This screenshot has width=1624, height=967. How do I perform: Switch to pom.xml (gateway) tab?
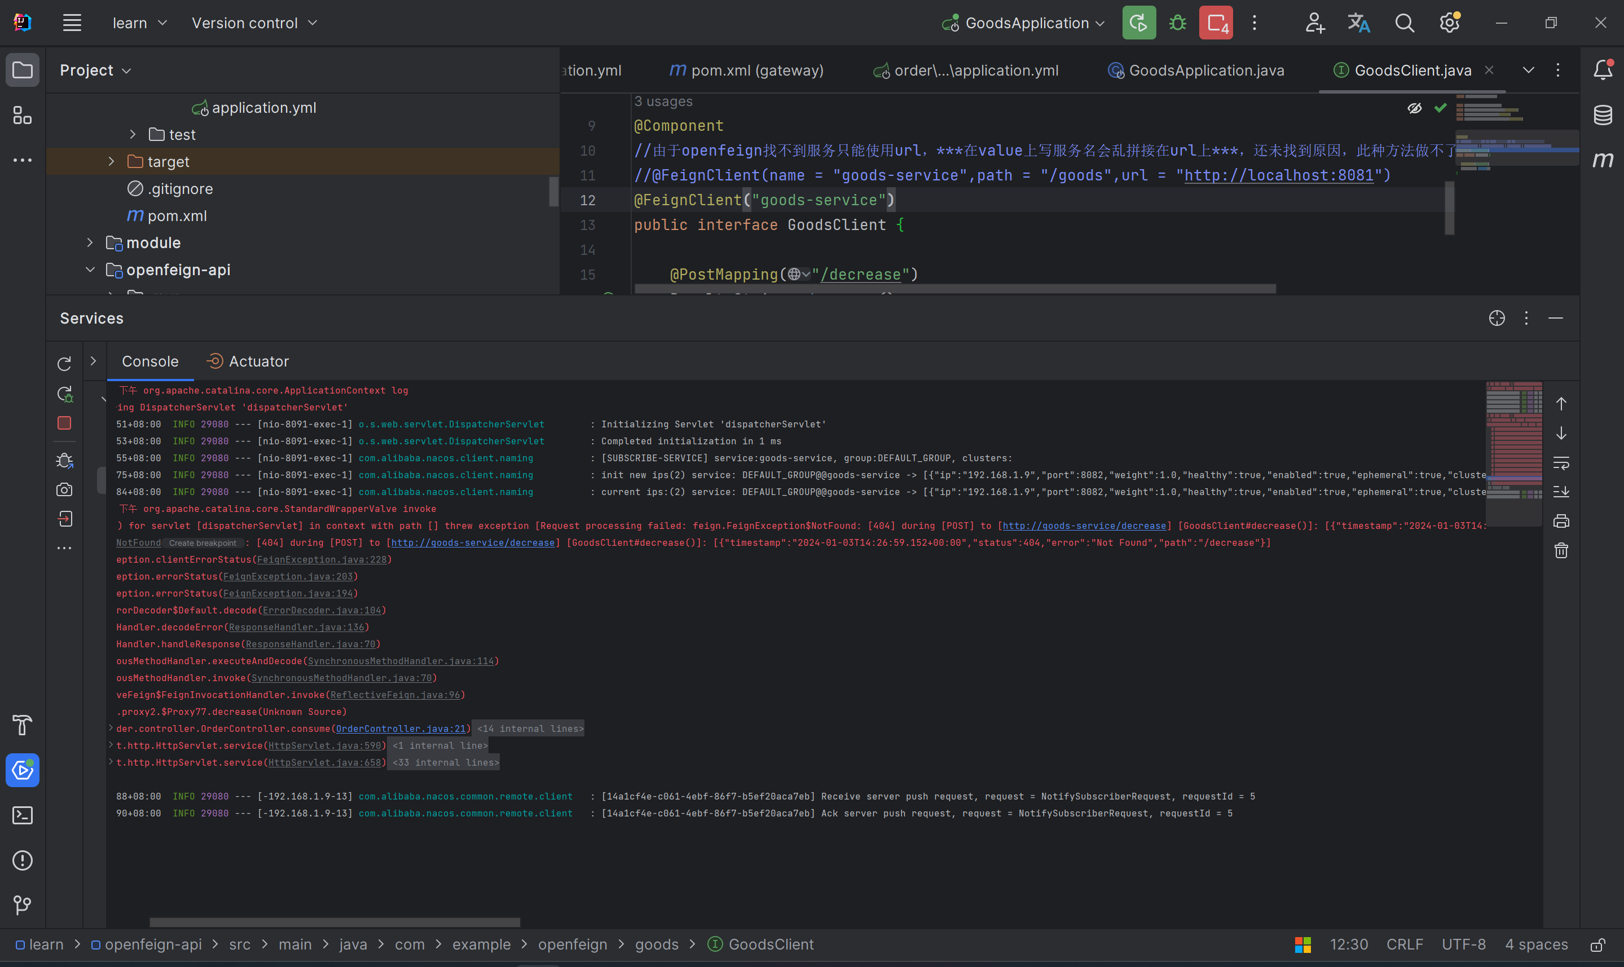pyautogui.click(x=747, y=70)
